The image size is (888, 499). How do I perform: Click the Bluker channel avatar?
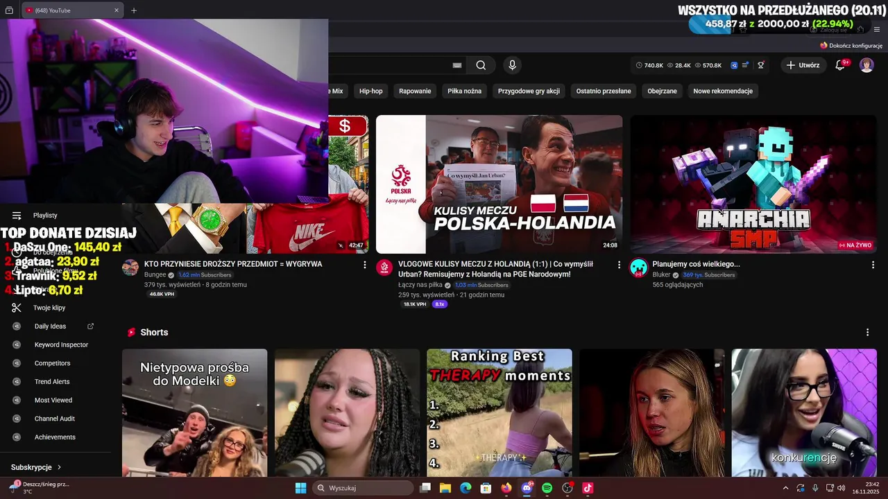coord(638,268)
